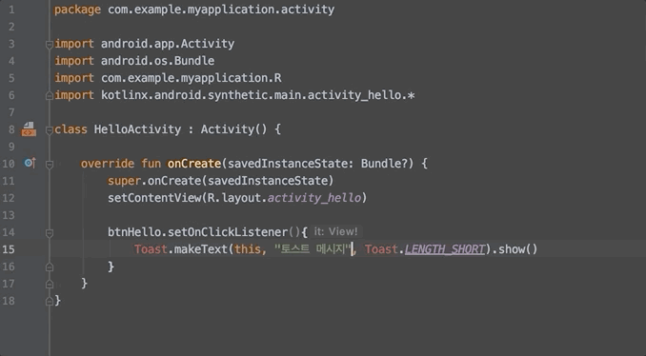Click line number 15 in gutter
This screenshot has height=356, width=646.
[9, 249]
